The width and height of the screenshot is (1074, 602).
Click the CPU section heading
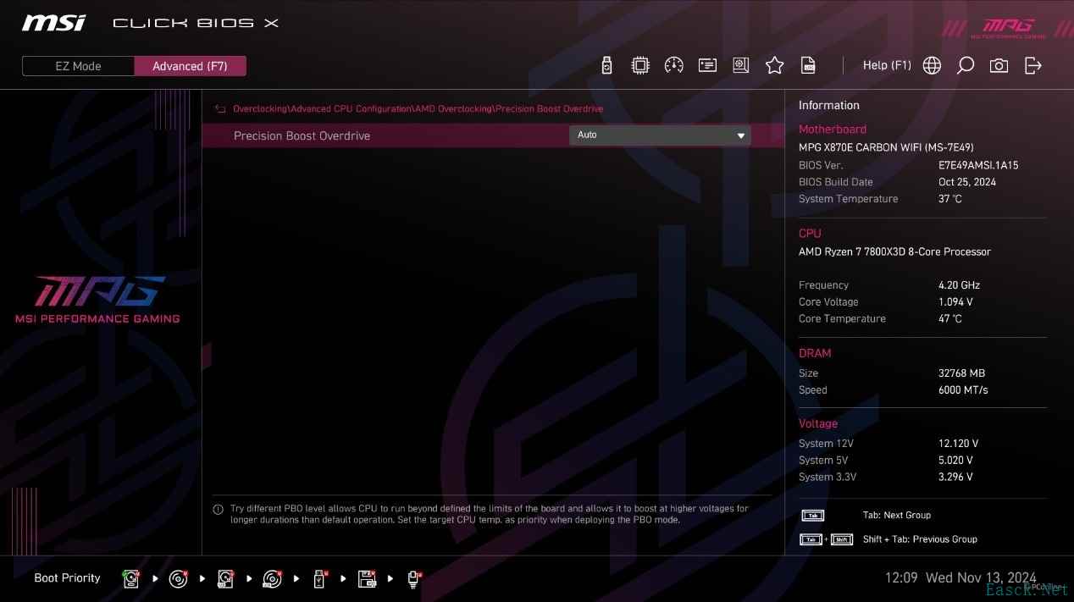[810, 234]
